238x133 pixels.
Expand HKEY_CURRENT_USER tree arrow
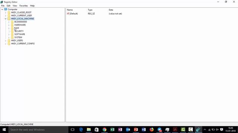click(x=6, y=16)
